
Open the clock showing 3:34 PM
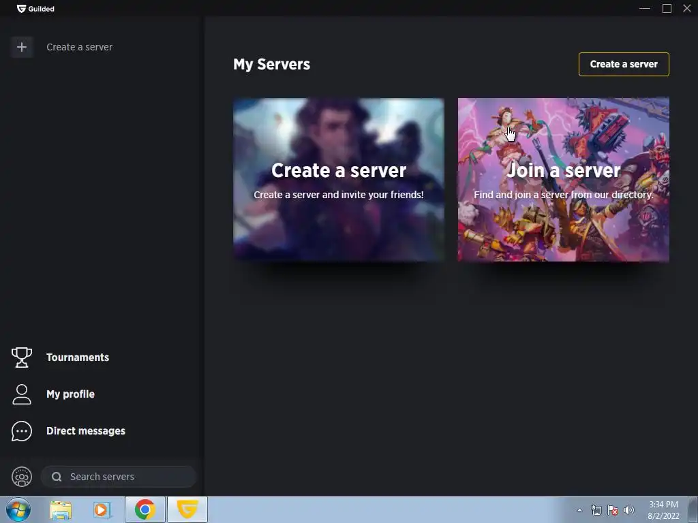(x=663, y=510)
